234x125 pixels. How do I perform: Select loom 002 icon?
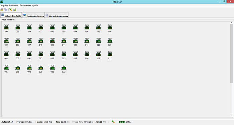[29, 67]
